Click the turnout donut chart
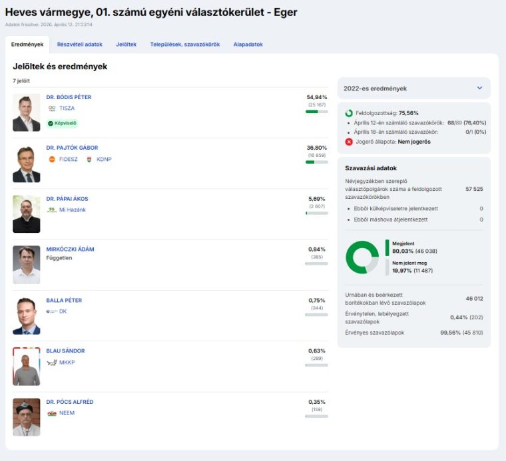Image resolution: width=506 pixels, height=461 pixels. 362,257
